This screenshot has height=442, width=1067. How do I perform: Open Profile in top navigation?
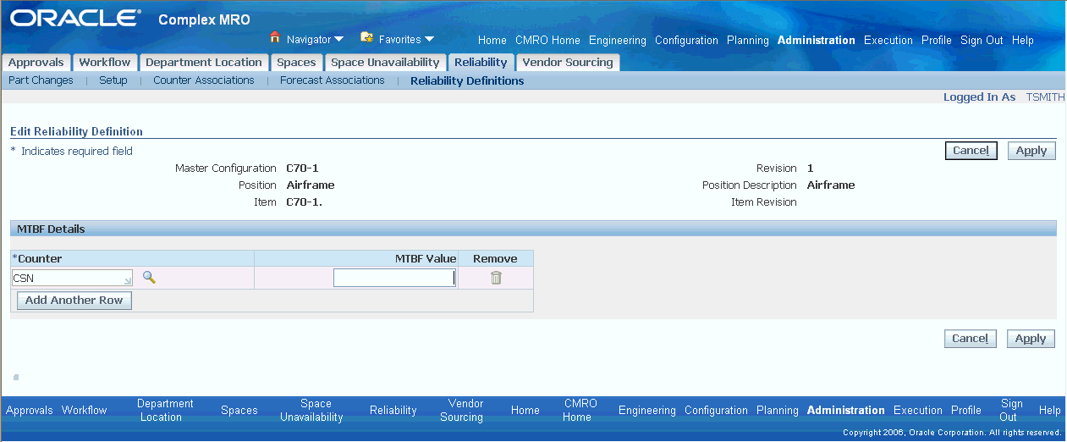coord(937,40)
